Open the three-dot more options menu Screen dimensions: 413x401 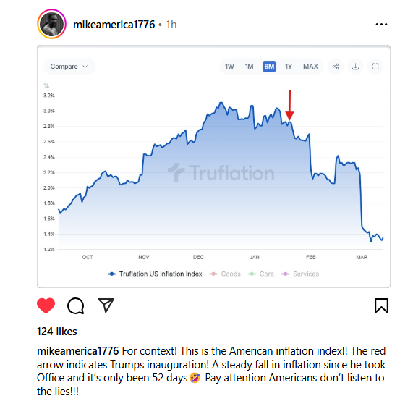point(381,25)
